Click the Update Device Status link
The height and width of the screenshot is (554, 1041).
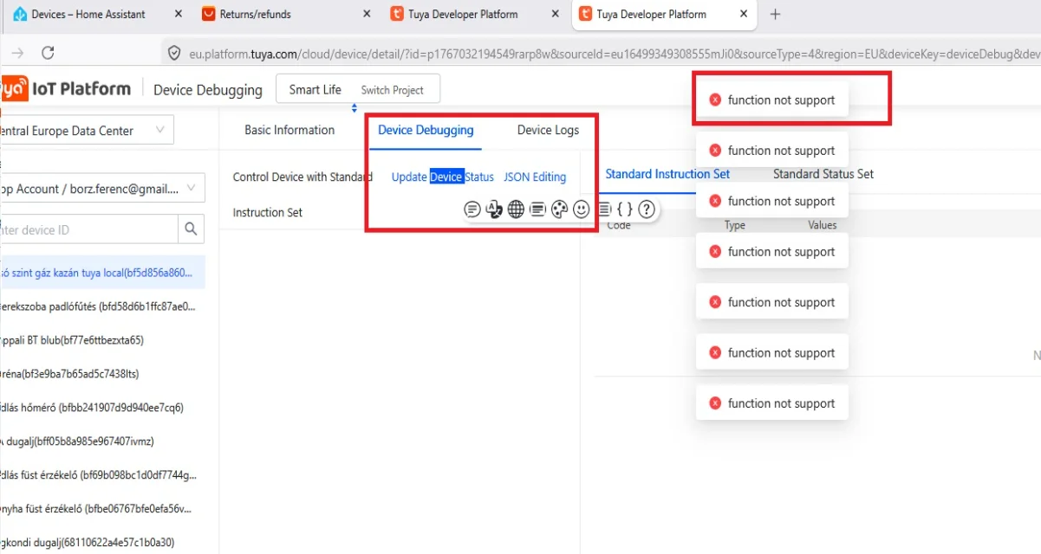443,177
